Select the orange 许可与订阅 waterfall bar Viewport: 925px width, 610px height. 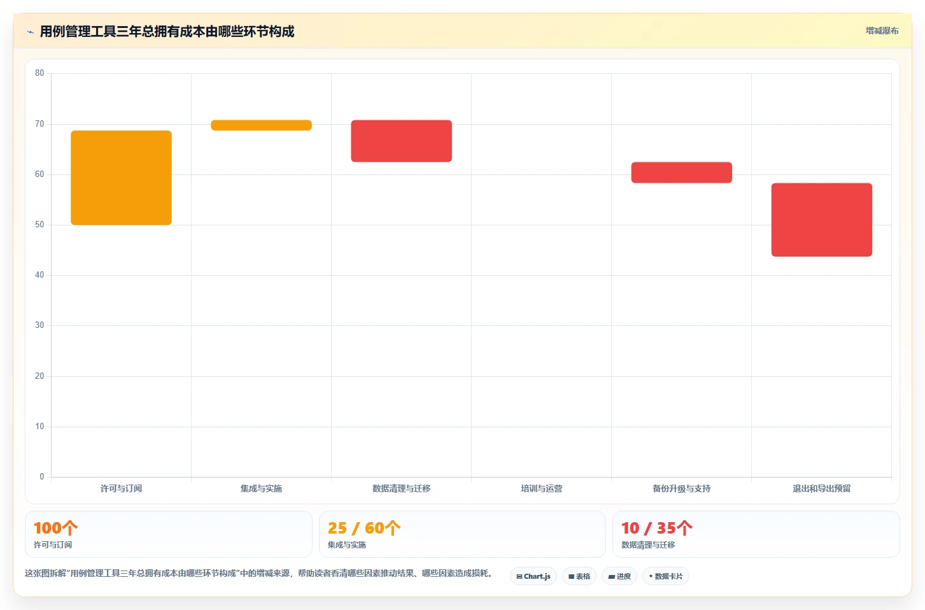pos(121,178)
